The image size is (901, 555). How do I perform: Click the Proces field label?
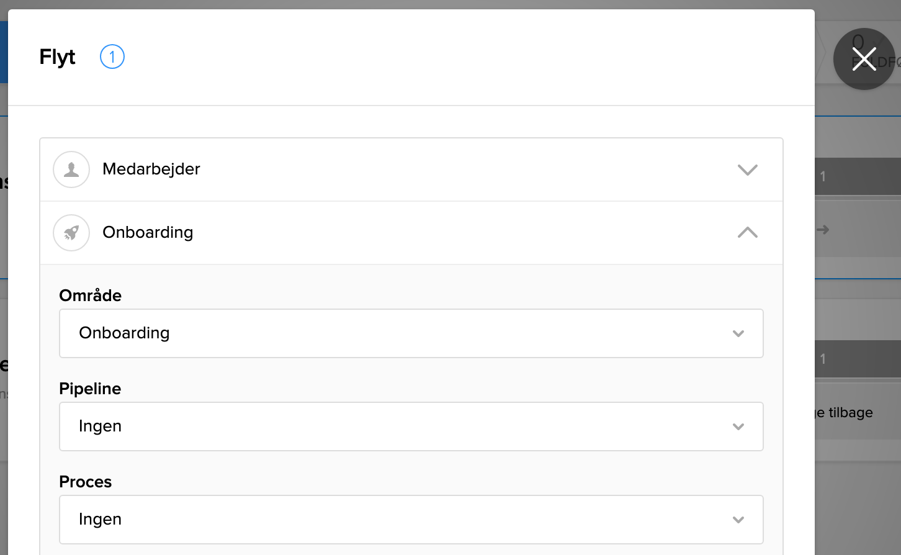point(86,482)
